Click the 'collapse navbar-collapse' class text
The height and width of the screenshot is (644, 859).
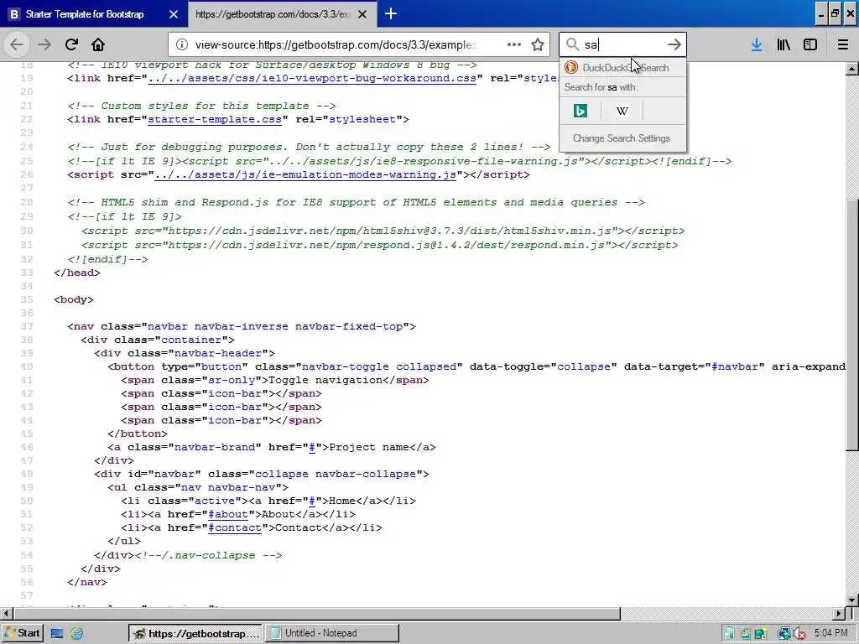pyautogui.click(x=336, y=474)
